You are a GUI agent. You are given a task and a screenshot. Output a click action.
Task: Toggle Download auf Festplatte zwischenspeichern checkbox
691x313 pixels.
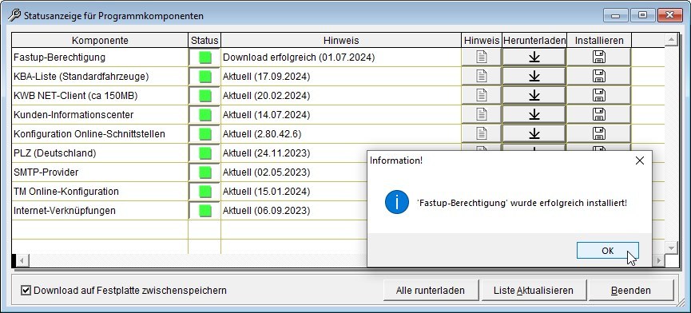pos(26,290)
